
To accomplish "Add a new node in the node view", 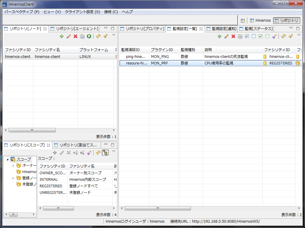I will coord(62,36).
